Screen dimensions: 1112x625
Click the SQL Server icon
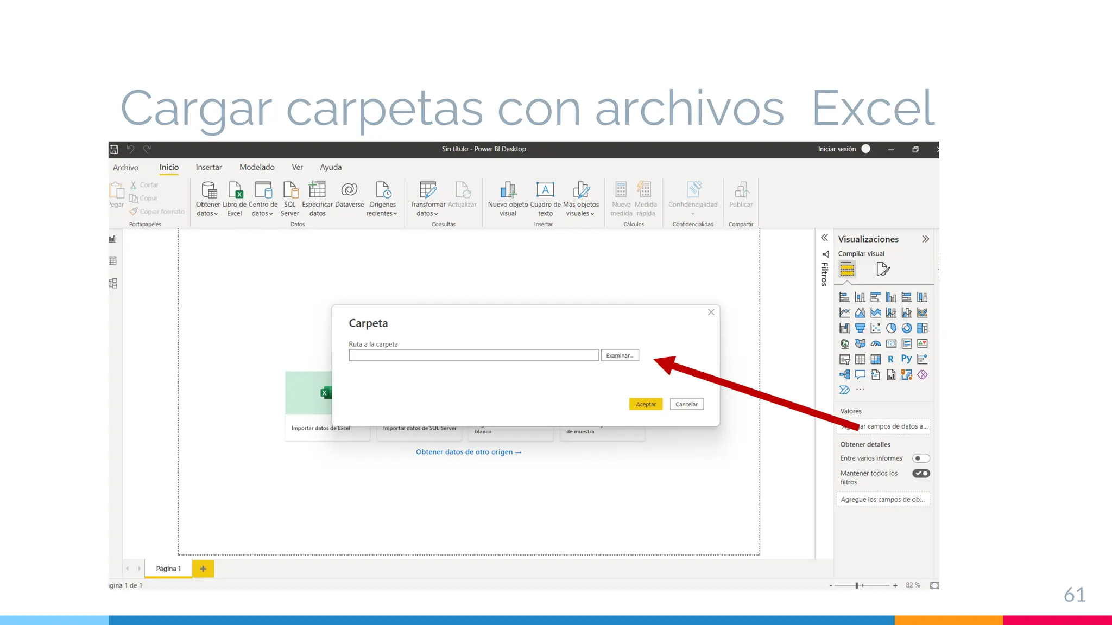coord(290,199)
